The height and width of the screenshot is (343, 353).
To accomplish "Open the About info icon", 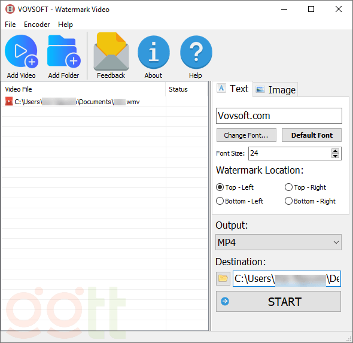I will 154,52.
